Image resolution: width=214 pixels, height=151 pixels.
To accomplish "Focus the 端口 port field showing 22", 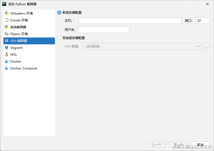I will (203, 21).
